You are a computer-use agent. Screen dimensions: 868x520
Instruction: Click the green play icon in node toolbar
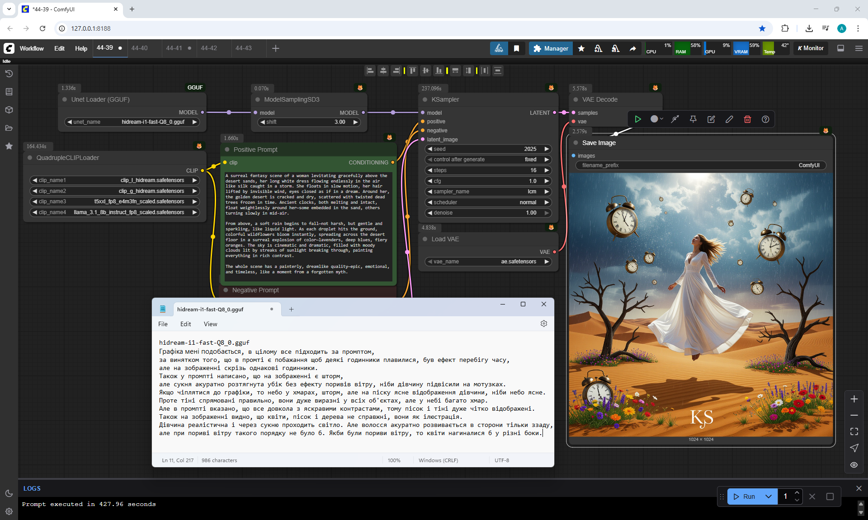[638, 119]
